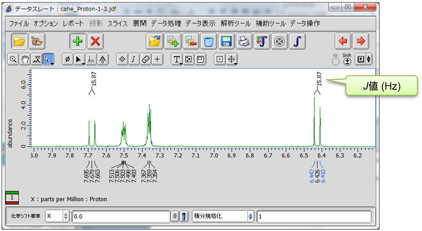Open the X axis selector dropdown

tap(57, 216)
